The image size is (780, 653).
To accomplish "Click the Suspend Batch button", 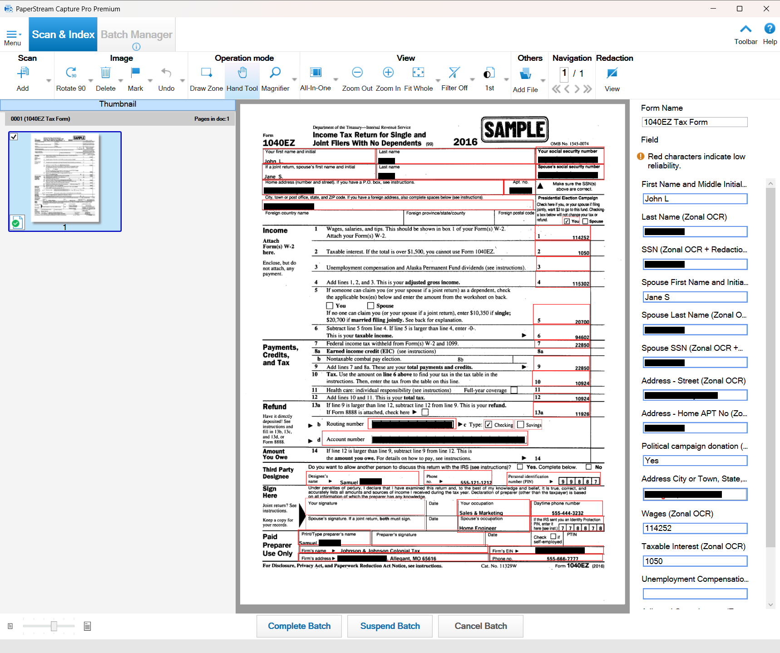I will pyautogui.click(x=390, y=626).
